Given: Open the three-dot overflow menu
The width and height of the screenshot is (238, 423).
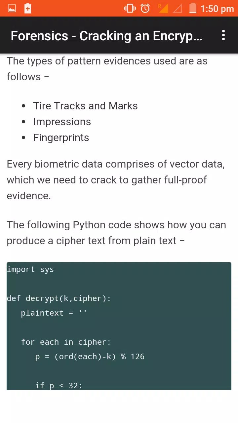Looking at the screenshot, I should (x=223, y=35).
